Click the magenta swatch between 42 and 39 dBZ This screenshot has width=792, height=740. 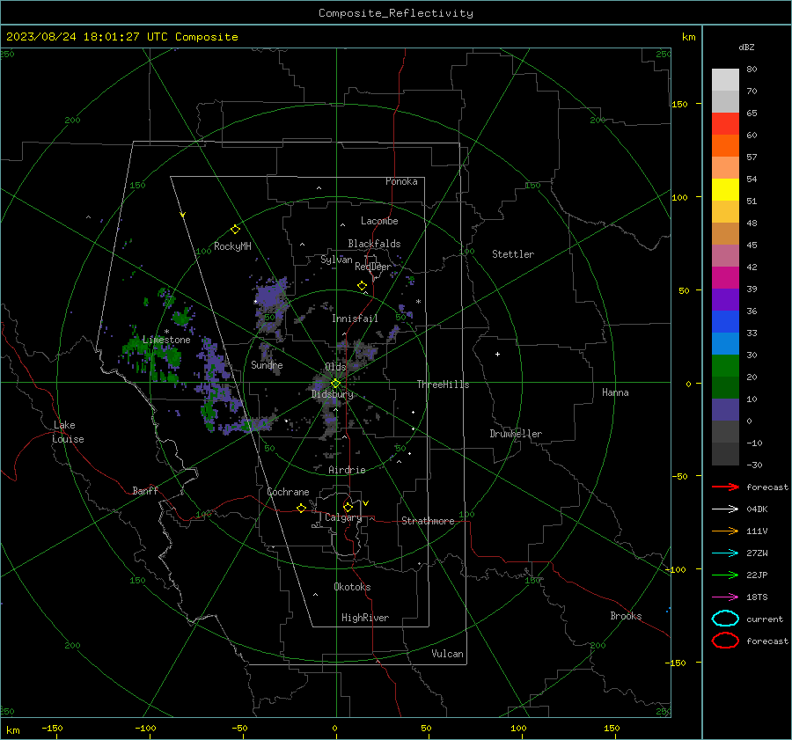point(725,278)
